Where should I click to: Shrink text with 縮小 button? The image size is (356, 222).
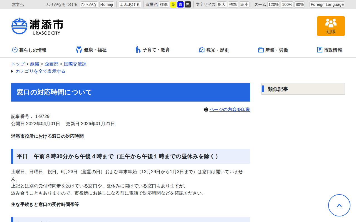244,4
